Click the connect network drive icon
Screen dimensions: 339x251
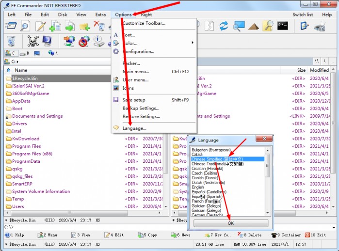click(69, 41)
